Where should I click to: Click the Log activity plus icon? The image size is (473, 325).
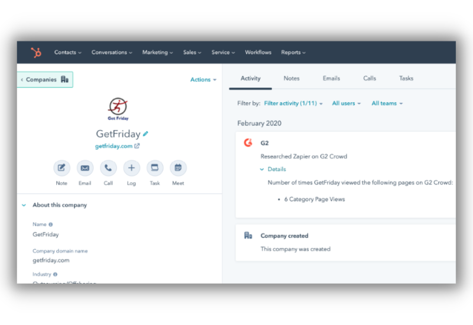coord(131,168)
